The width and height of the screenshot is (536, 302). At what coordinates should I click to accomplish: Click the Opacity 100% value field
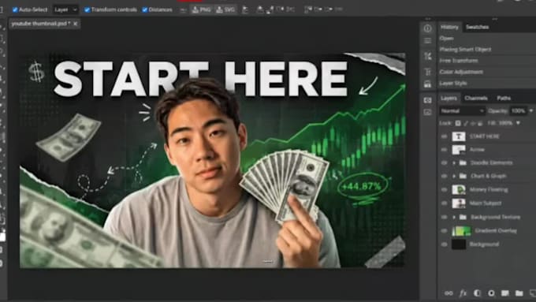click(518, 111)
